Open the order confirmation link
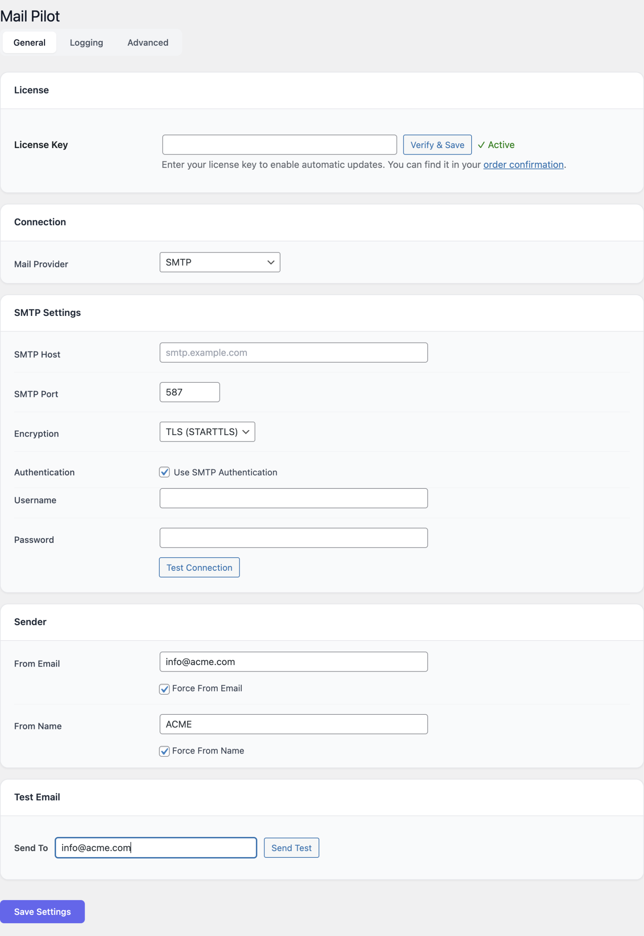Viewport: 644px width, 936px height. pos(523,164)
